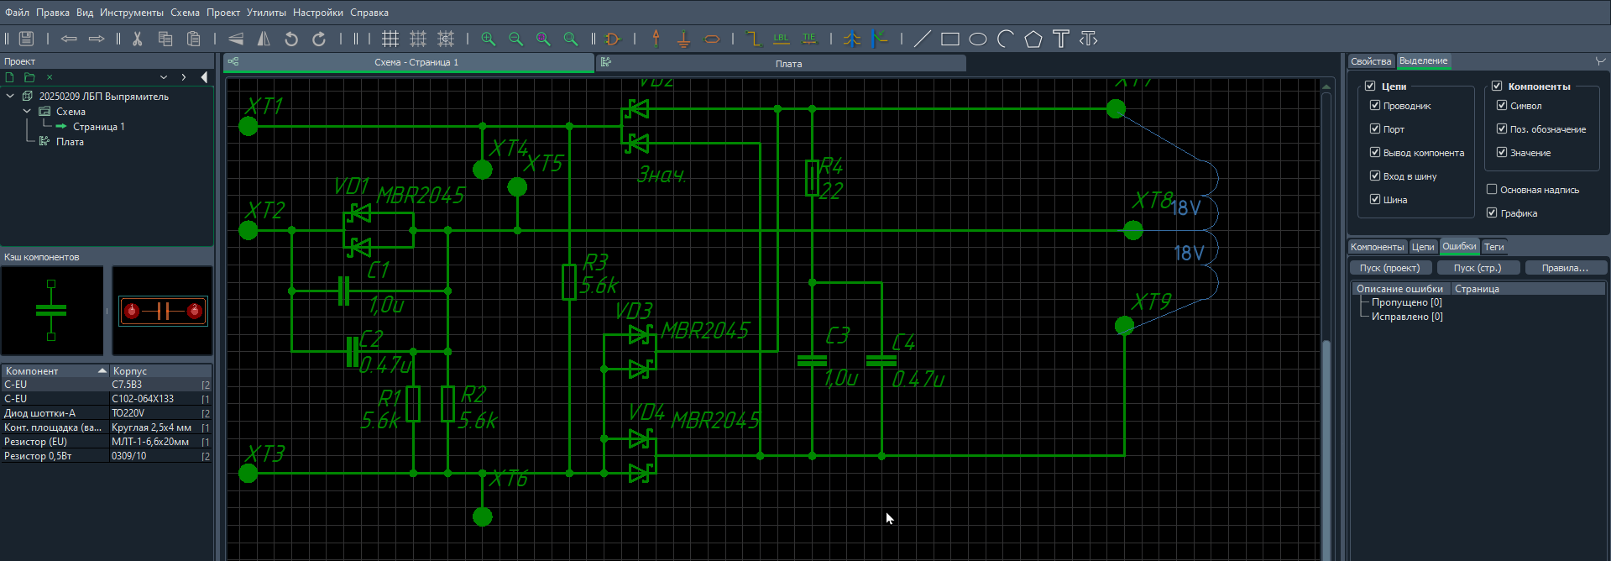Toggle the Символ checkbox
1611x561 pixels.
pos(1502,105)
